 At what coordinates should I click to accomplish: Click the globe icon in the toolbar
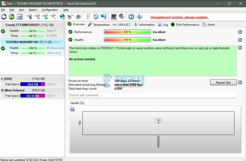(x=62, y=17)
